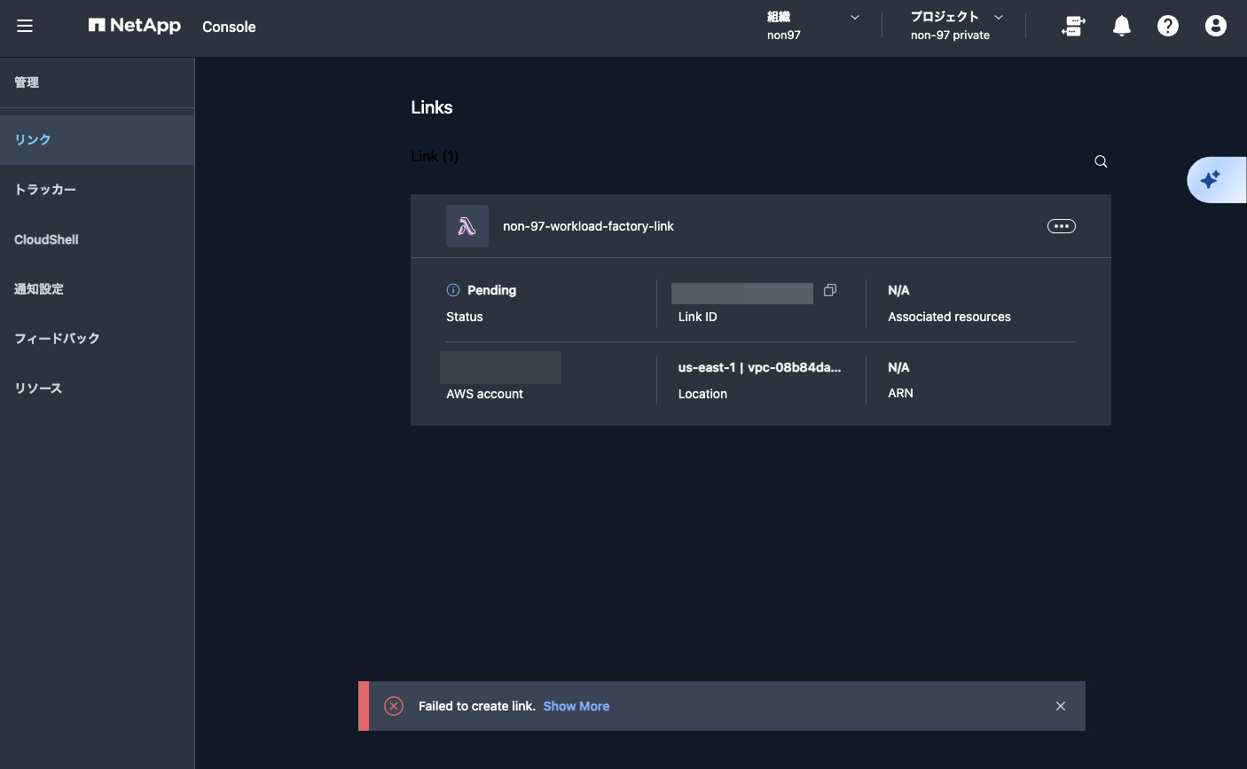Screen dimensions: 1247x769
Task: Open the user account profile icon
Action: tap(1216, 26)
